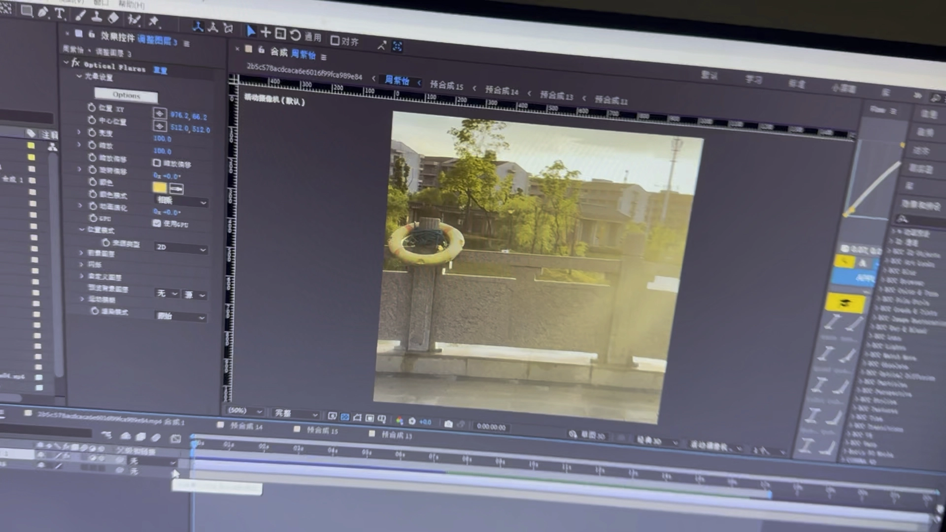The width and height of the screenshot is (946, 532).
Task: Click the 0:00:00:00 timecode below the viewer
Action: click(x=491, y=427)
